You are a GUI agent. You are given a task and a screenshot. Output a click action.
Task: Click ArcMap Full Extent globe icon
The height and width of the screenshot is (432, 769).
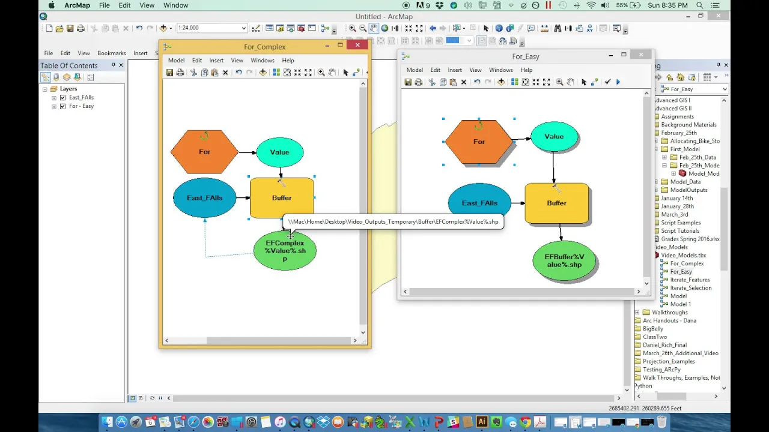[x=384, y=28]
